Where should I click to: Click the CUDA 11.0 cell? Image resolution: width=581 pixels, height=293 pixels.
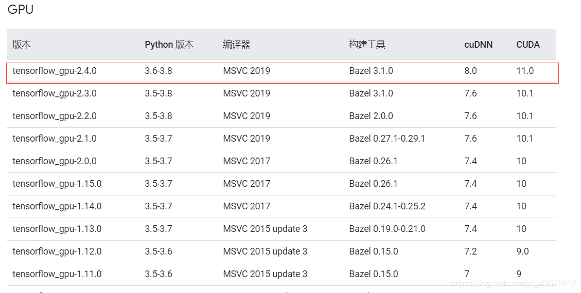coord(525,71)
